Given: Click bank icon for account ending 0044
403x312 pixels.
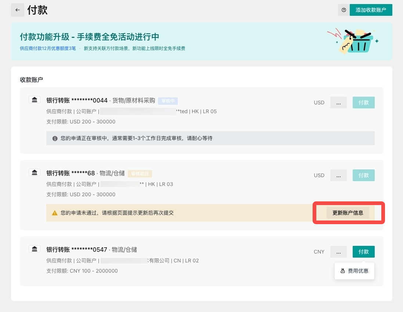Looking at the screenshot, I should [34, 100].
